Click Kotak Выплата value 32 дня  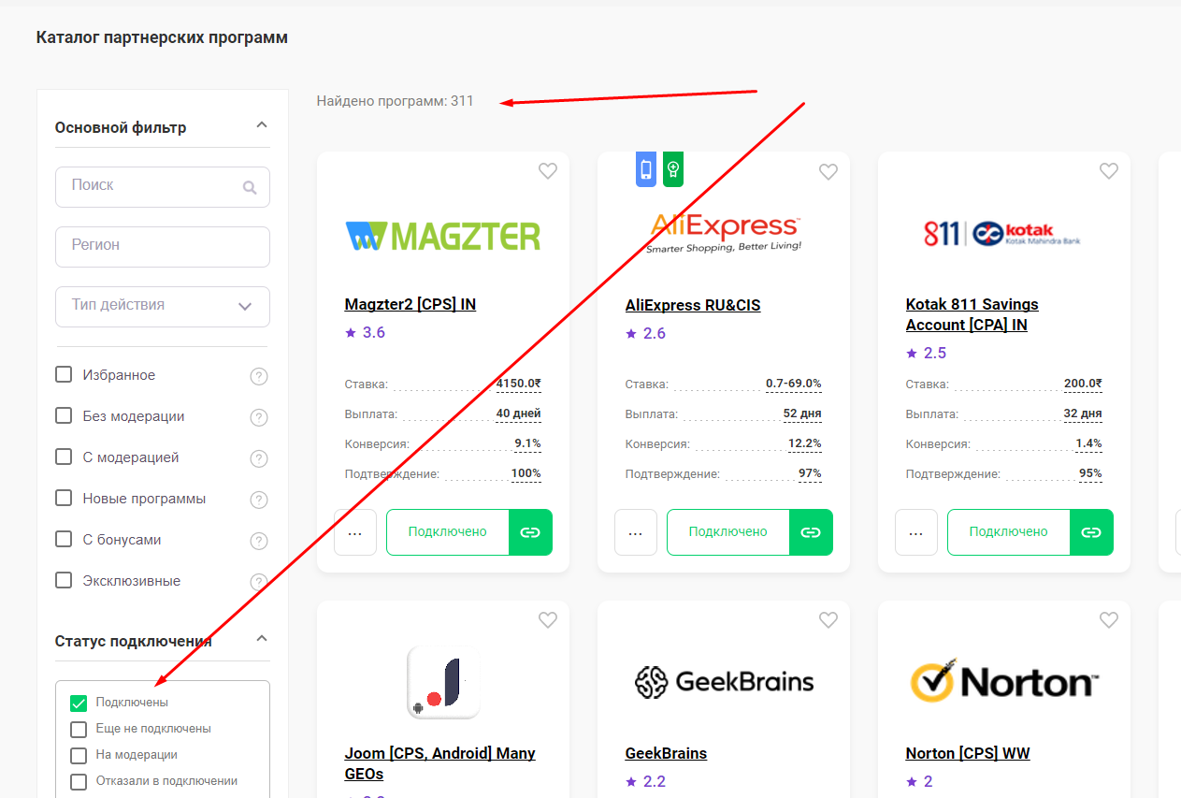(x=1083, y=414)
